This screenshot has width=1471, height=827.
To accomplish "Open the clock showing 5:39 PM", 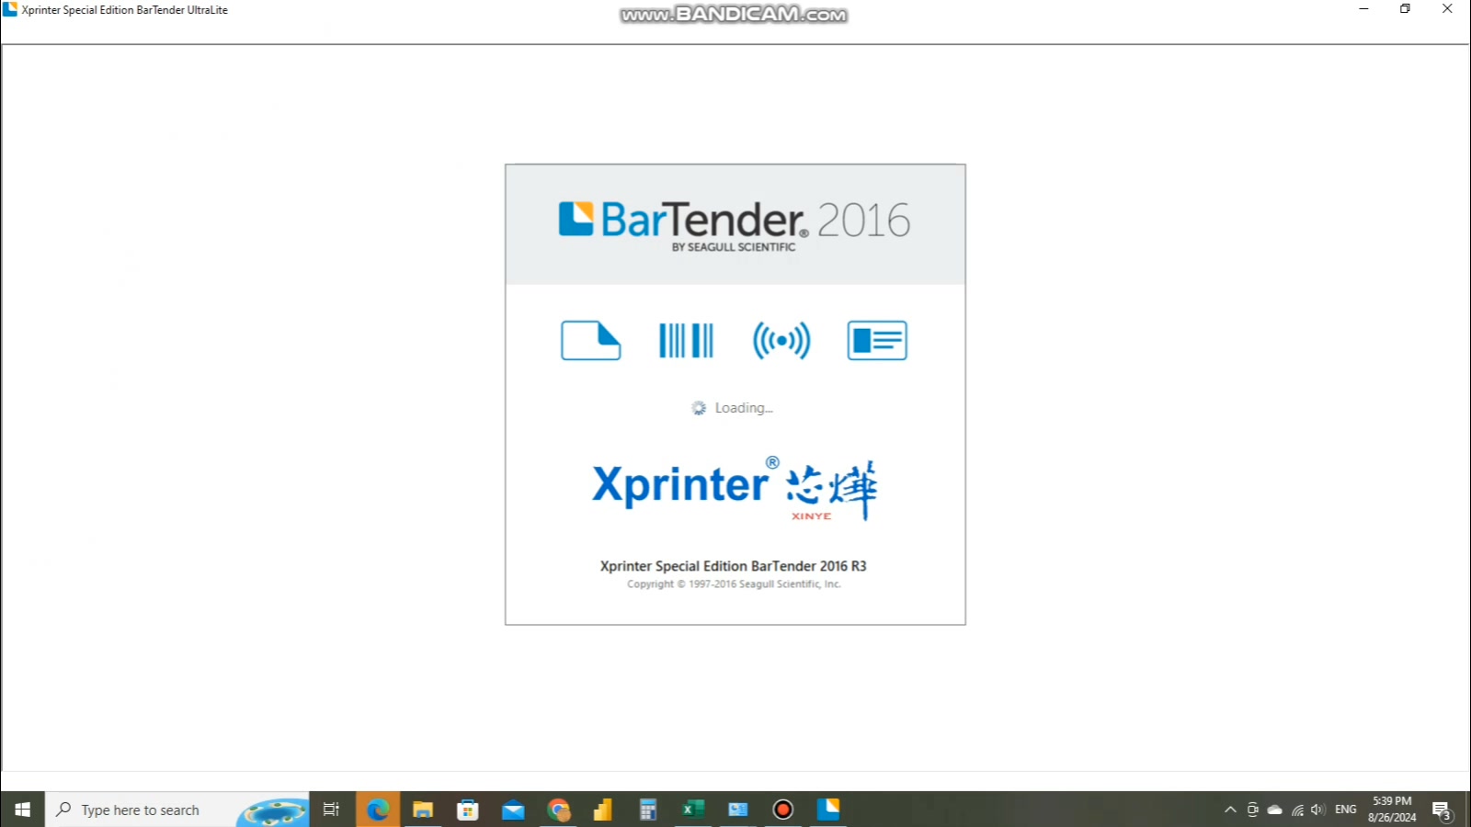I will click(x=1392, y=810).
